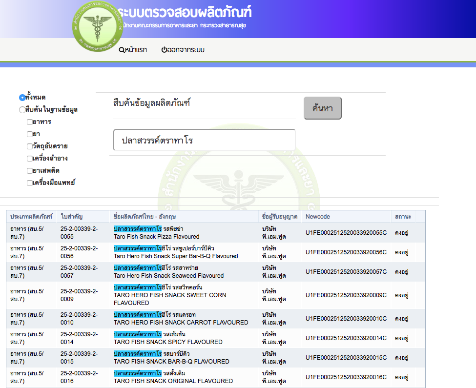Click the ระบบตรวจสอบผลิตภัณฑ์ site title
This screenshot has height=388, width=476.
pos(185,12)
